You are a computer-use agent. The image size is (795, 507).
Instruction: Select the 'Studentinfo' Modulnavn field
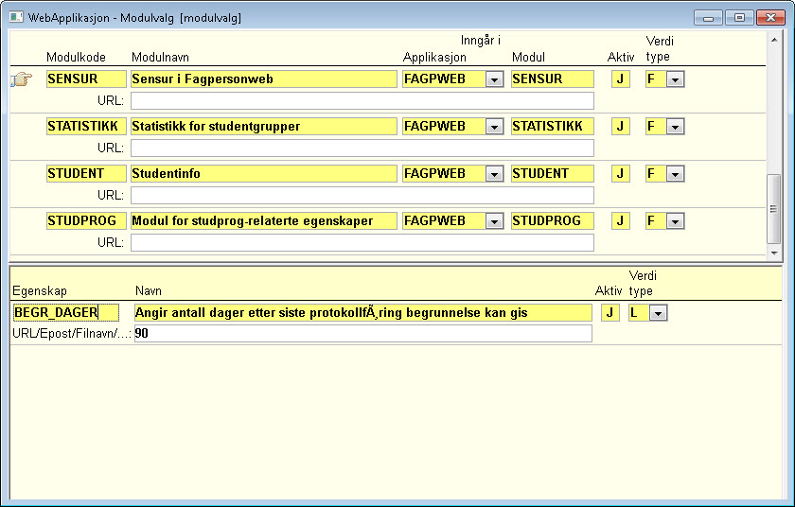pos(264,174)
